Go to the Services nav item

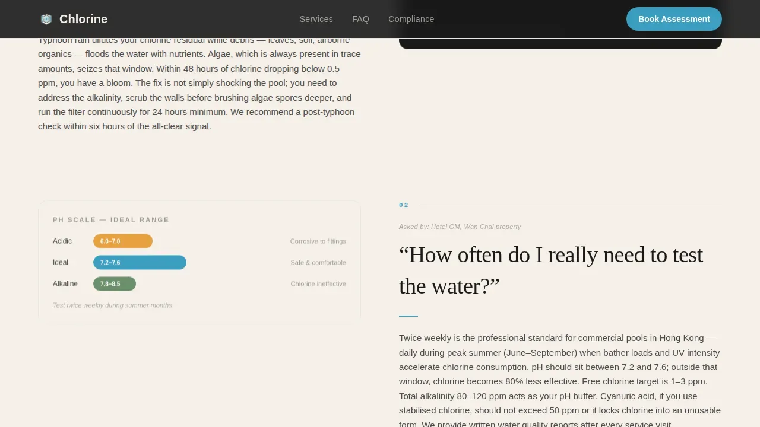click(x=316, y=19)
